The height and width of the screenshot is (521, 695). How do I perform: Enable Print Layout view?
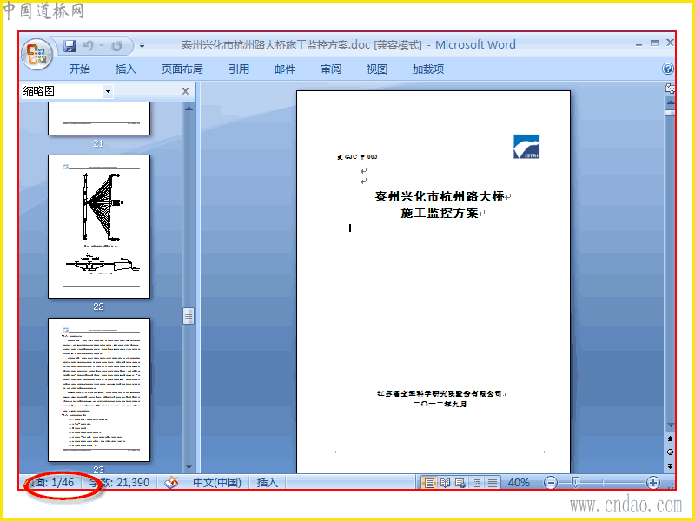429,483
